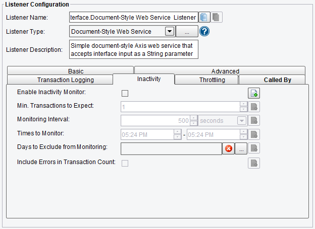315x229 pixels.
Task: Click the 'Min. Transactions to Expect:' label
Action: click(x=56, y=106)
